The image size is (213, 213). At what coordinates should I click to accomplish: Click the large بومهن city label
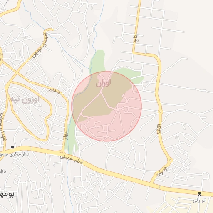[x=7, y=194]
